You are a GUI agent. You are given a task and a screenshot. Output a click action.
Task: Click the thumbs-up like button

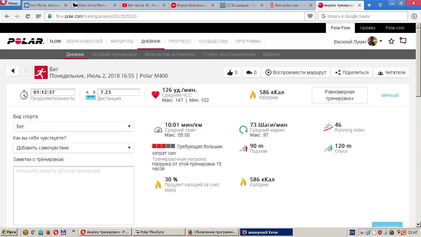tap(232, 73)
